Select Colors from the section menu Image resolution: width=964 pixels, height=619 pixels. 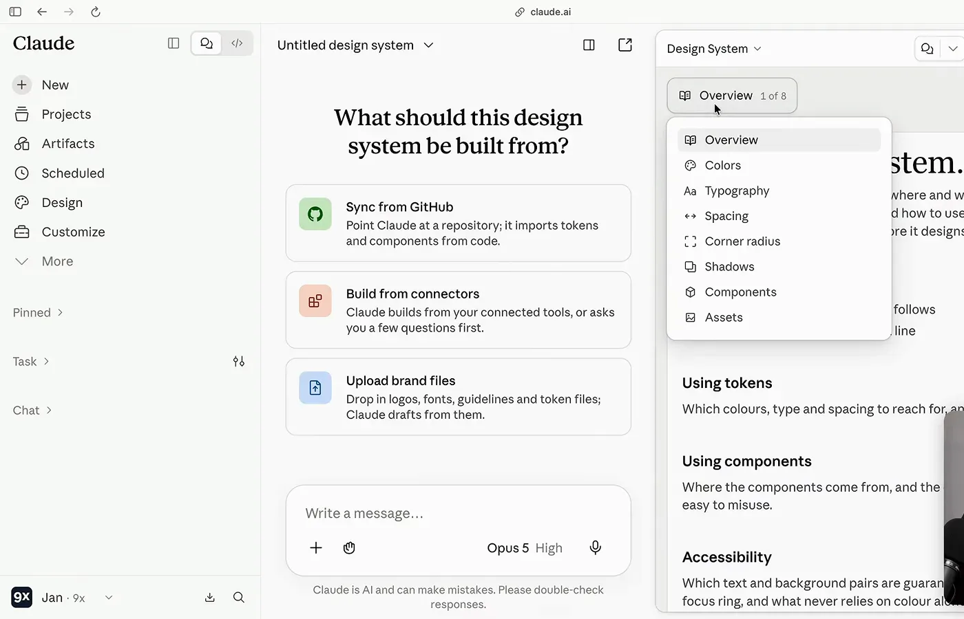pos(779,165)
